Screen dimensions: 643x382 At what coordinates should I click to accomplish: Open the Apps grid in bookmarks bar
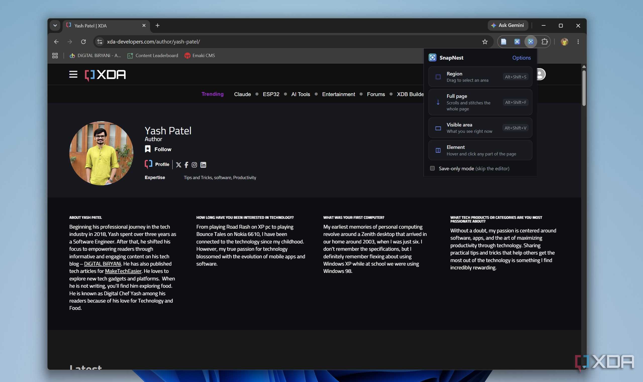(55, 56)
